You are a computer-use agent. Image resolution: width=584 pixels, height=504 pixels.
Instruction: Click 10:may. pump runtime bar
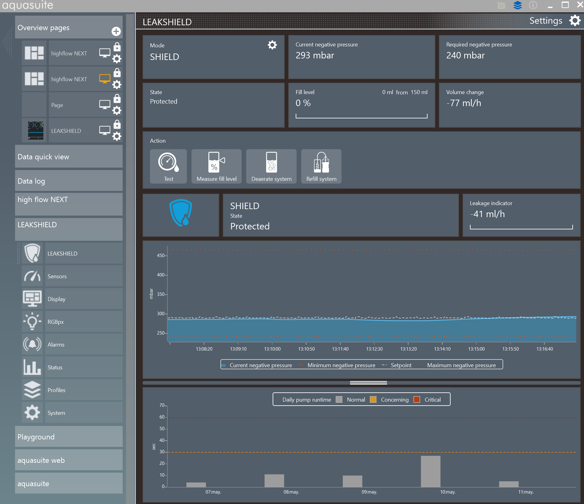430,471
